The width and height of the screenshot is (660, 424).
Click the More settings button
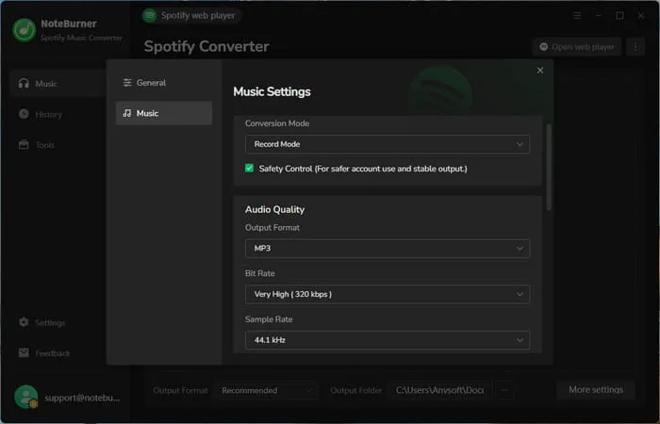click(x=596, y=390)
